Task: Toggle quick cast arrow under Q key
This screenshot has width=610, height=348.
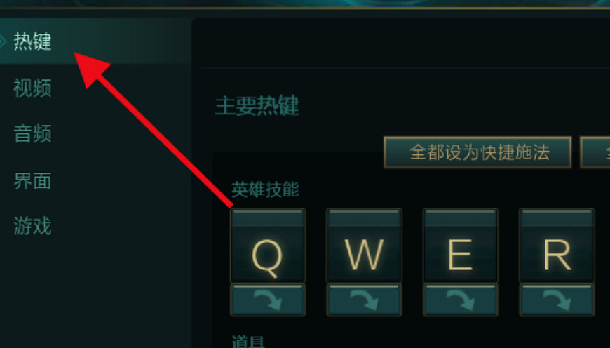Action: pyautogui.click(x=268, y=300)
